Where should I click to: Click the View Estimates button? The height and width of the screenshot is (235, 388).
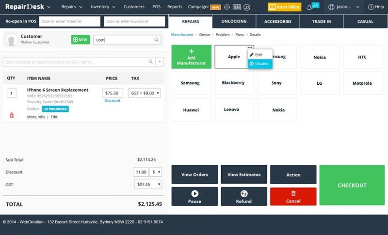pos(244,174)
